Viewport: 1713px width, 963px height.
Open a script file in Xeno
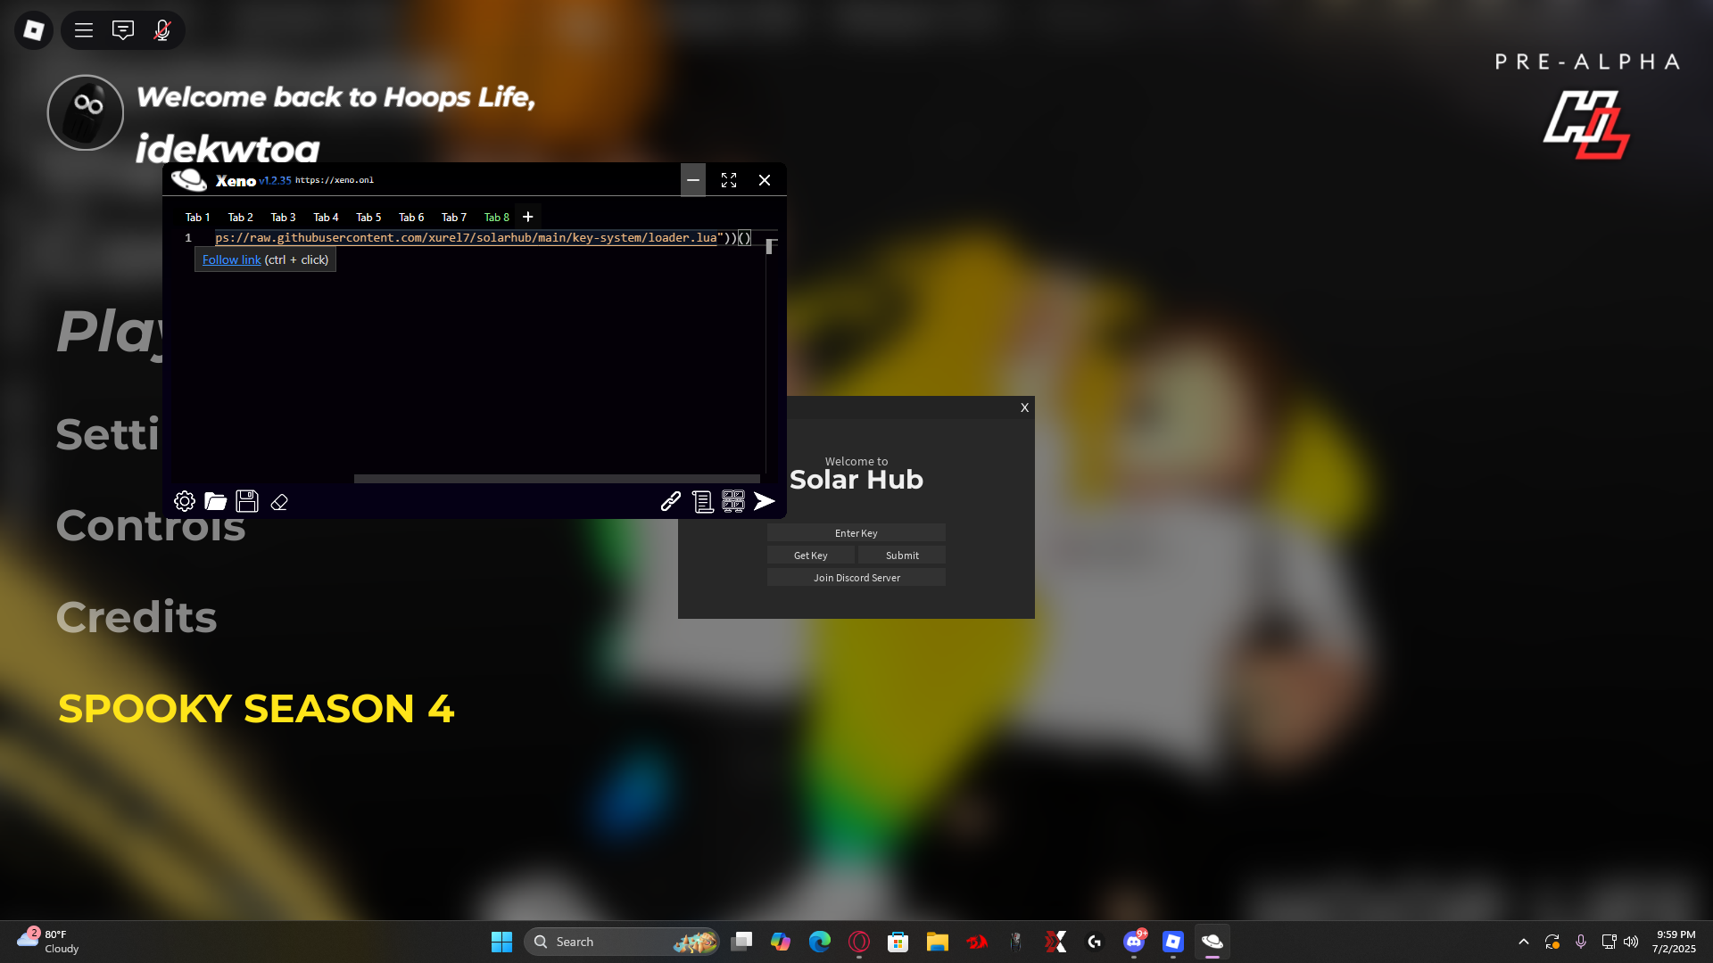[x=215, y=501]
